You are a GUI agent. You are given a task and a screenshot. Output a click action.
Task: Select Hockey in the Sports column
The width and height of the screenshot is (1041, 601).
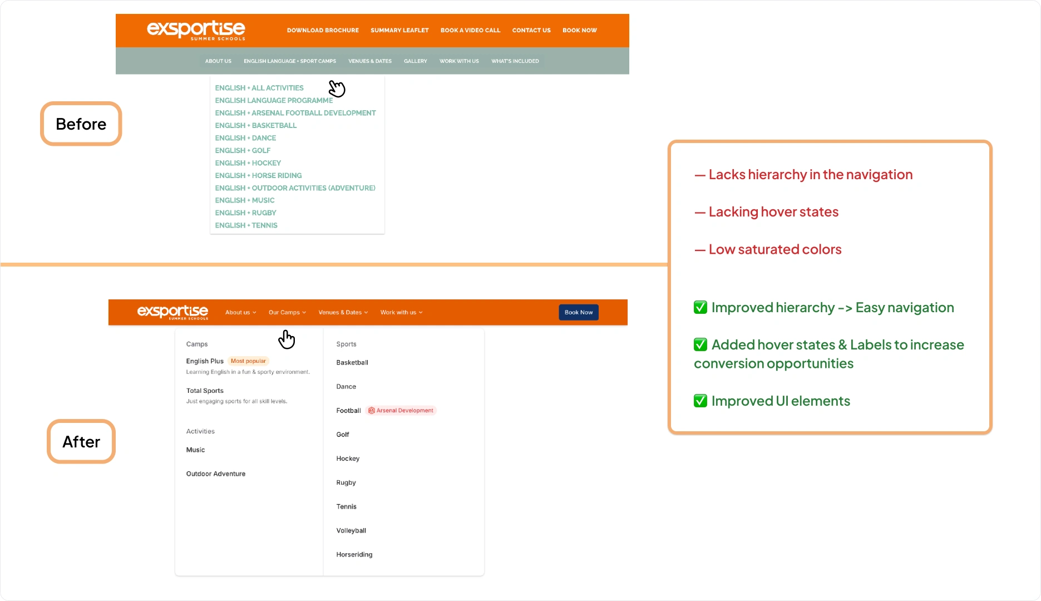348,459
